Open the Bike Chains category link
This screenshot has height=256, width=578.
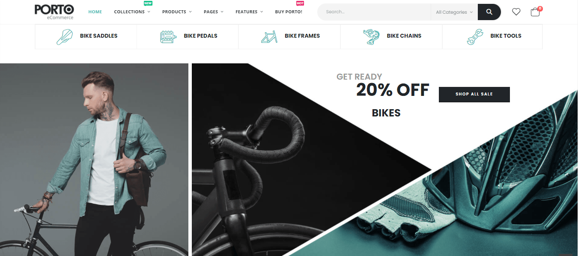(404, 36)
